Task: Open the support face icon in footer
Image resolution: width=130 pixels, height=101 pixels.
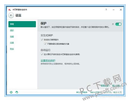Action: pos(17,92)
